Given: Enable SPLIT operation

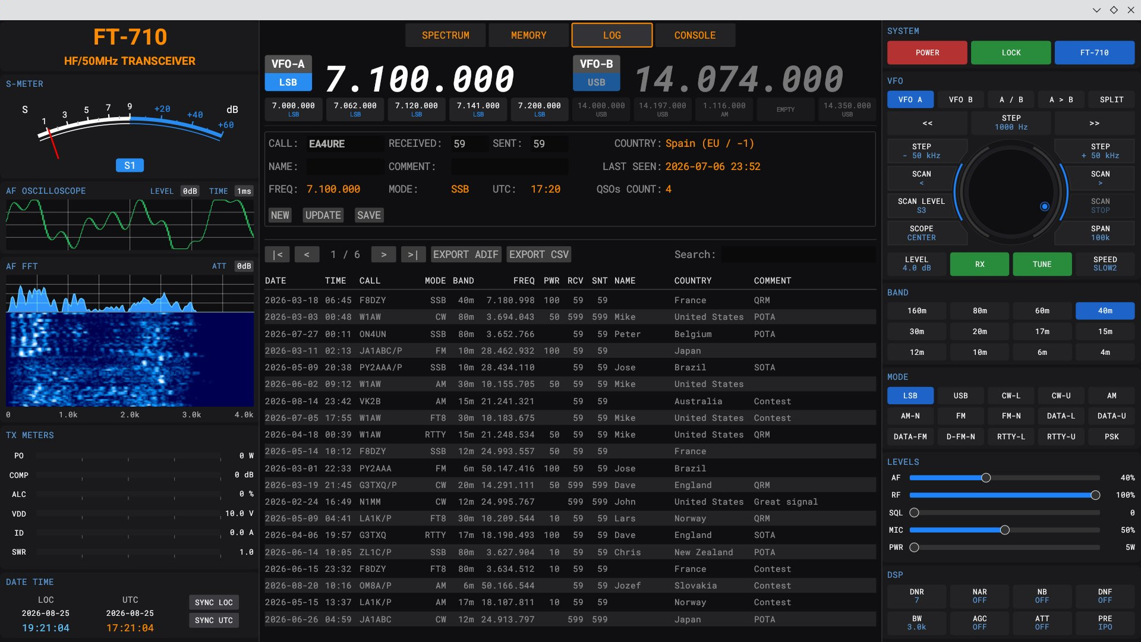Looking at the screenshot, I should pyautogui.click(x=1111, y=100).
